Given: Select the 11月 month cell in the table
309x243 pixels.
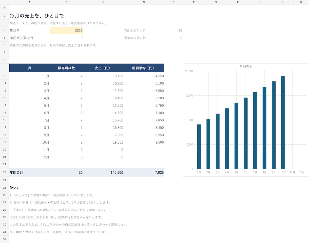Looking at the screenshot, I should point(30,150).
